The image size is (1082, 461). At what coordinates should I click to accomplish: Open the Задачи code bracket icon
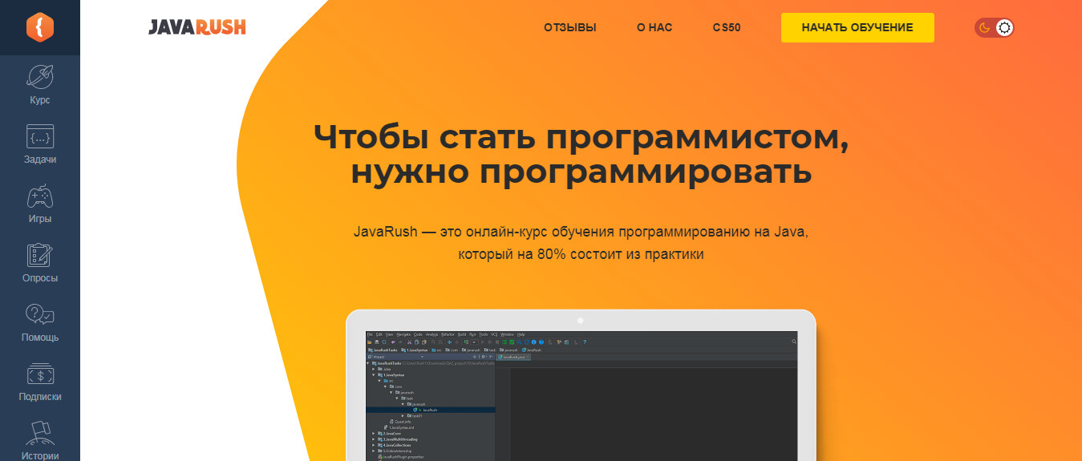coord(40,136)
